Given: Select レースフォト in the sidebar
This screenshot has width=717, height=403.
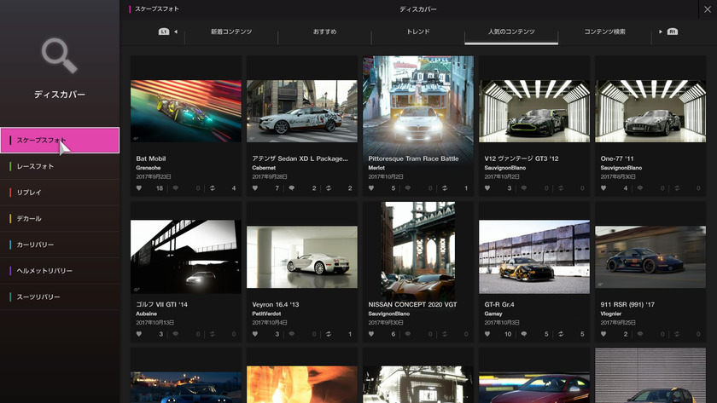Looking at the screenshot, I should 60,166.
